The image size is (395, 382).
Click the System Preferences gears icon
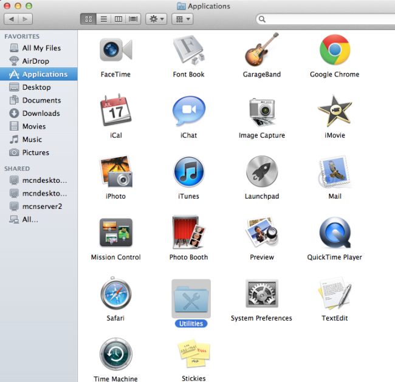pos(262,293)
